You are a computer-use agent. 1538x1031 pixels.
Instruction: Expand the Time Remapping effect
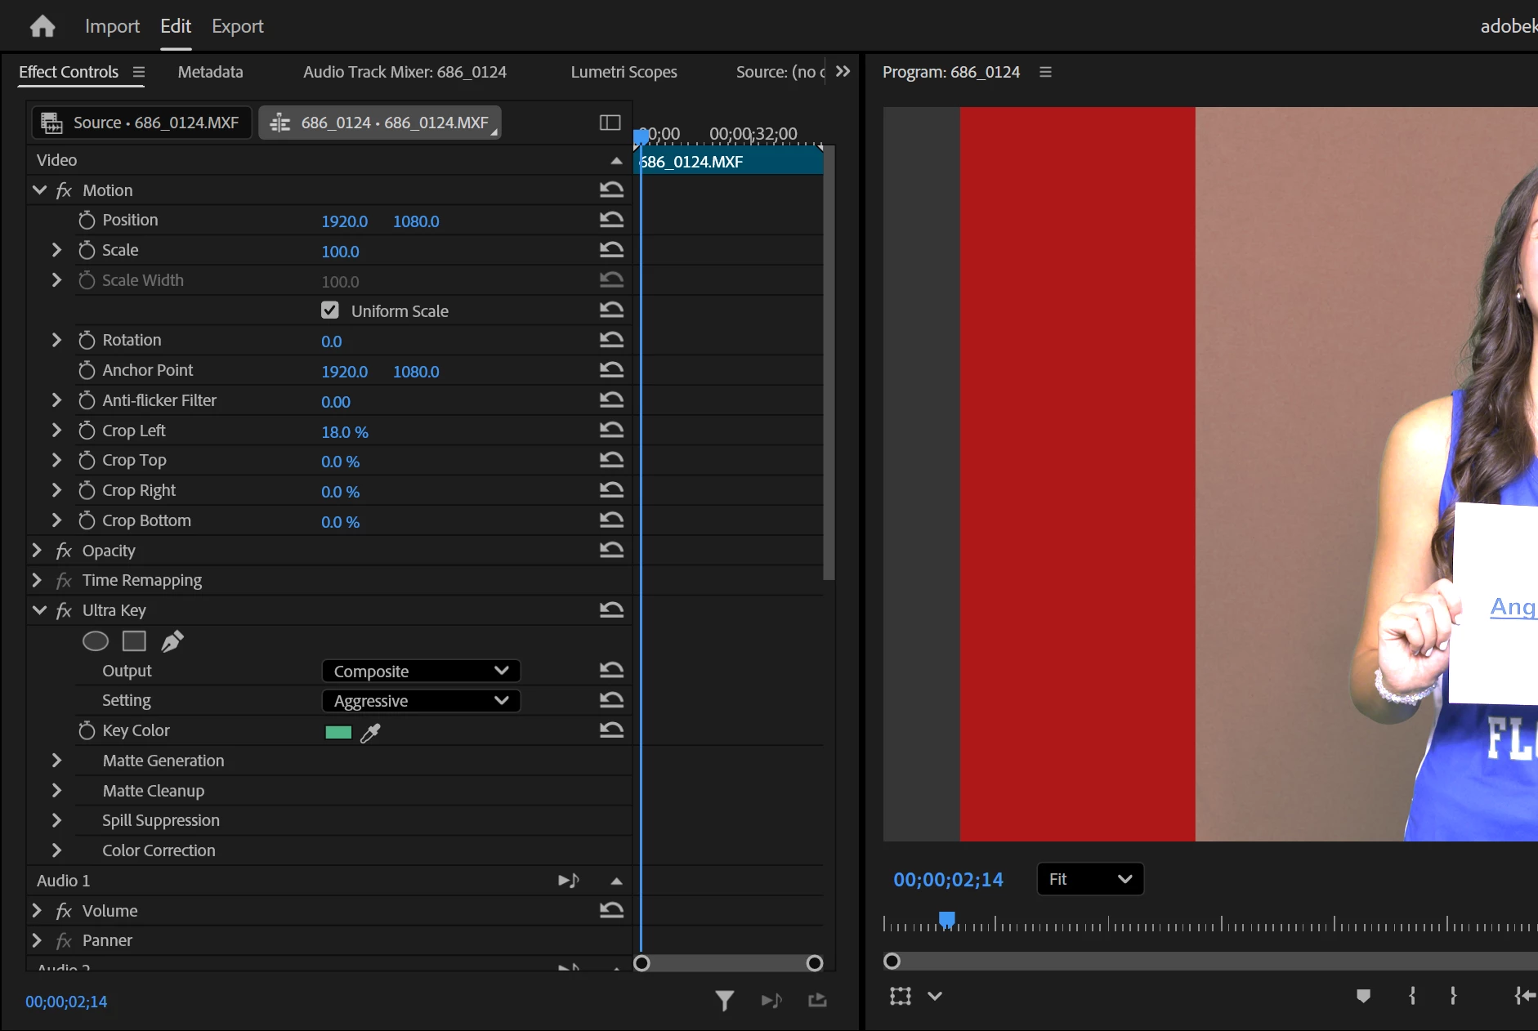pos(37,580)
